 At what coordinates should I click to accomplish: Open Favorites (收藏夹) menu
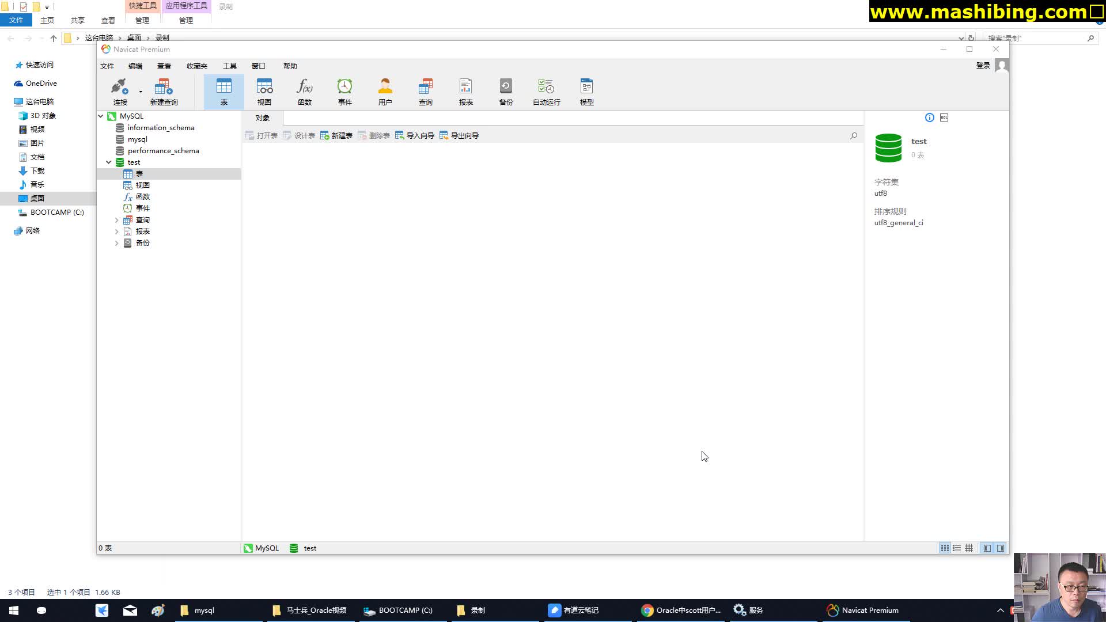click(x=197, y=66)
